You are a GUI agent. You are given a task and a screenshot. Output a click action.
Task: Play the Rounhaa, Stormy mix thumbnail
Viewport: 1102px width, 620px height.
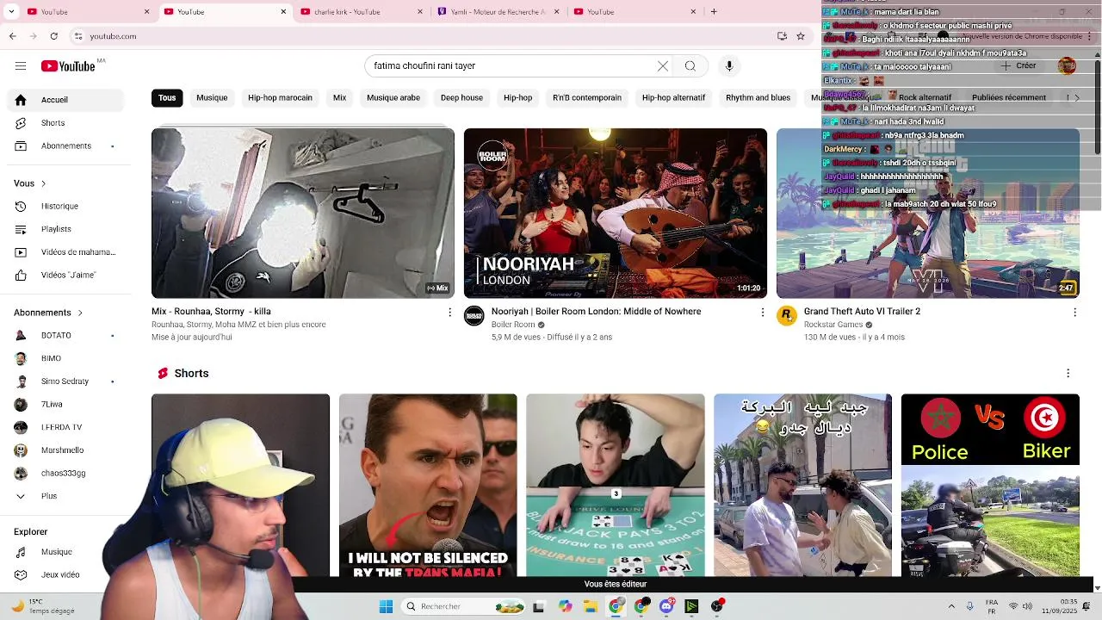point(303,213)
